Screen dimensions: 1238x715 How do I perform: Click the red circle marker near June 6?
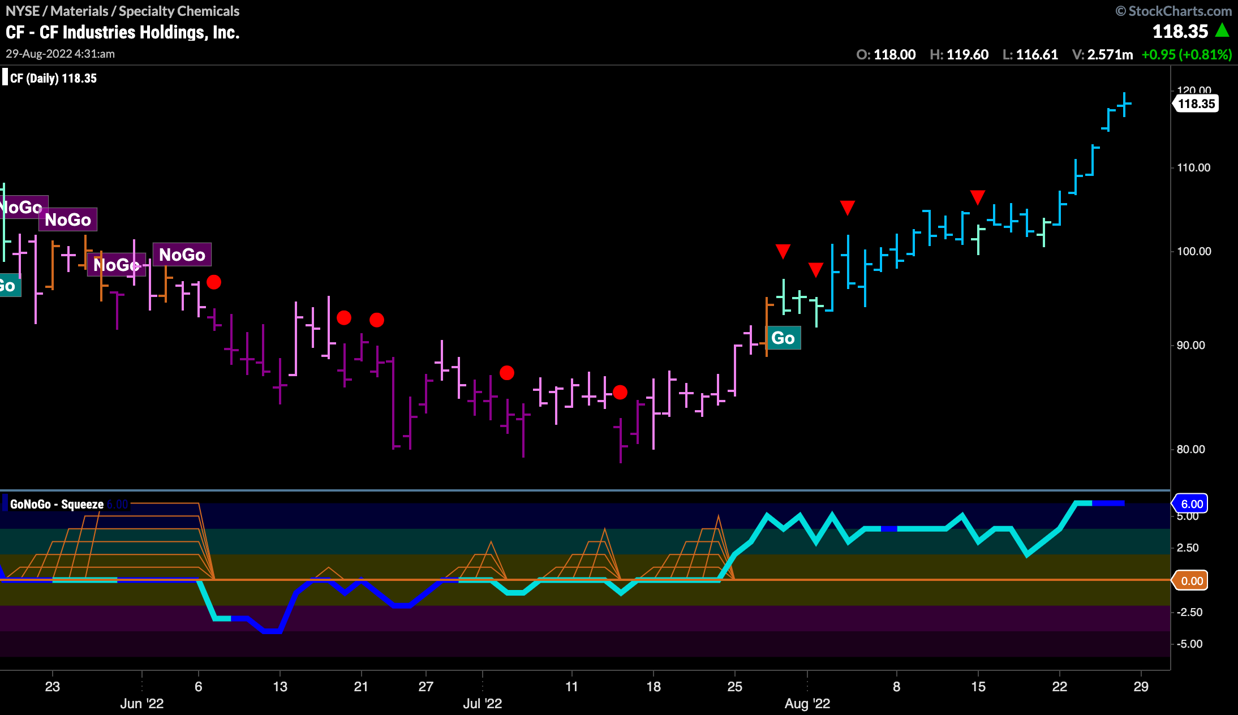[214, 282]
